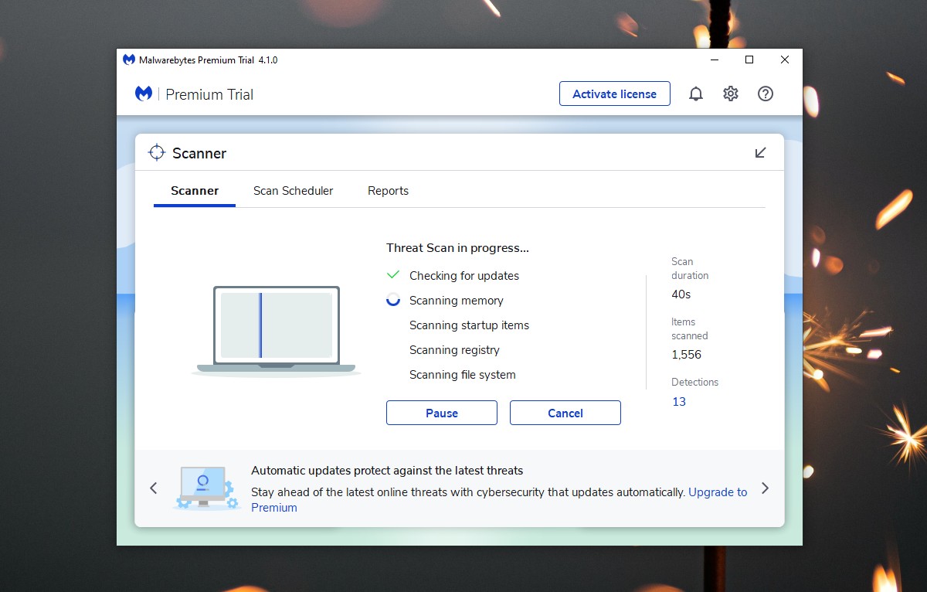Viewport: 927px width, 592px height.
Task: Click the Scanning memory text
Action: [x=456, y=301]
